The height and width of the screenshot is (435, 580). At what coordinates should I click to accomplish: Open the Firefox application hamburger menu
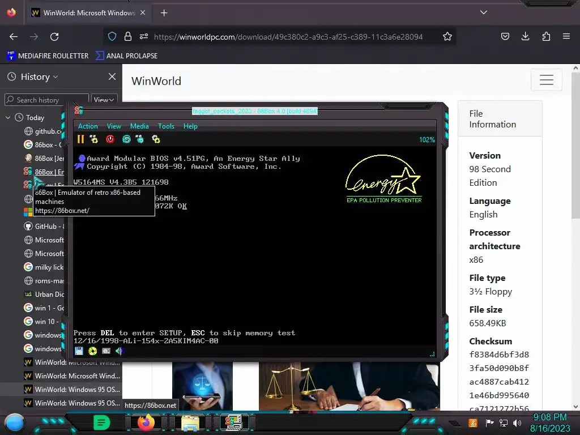click(x=566, y=36)
